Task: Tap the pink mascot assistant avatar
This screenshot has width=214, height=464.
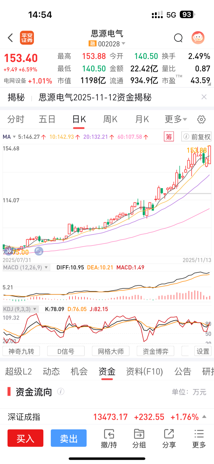Action: pos(198,38)
